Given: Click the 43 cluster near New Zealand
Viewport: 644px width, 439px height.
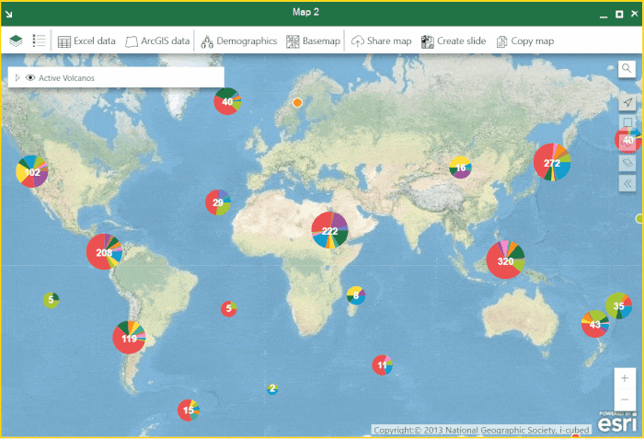Looking at the screenshot, I should [x=595, y=324].
